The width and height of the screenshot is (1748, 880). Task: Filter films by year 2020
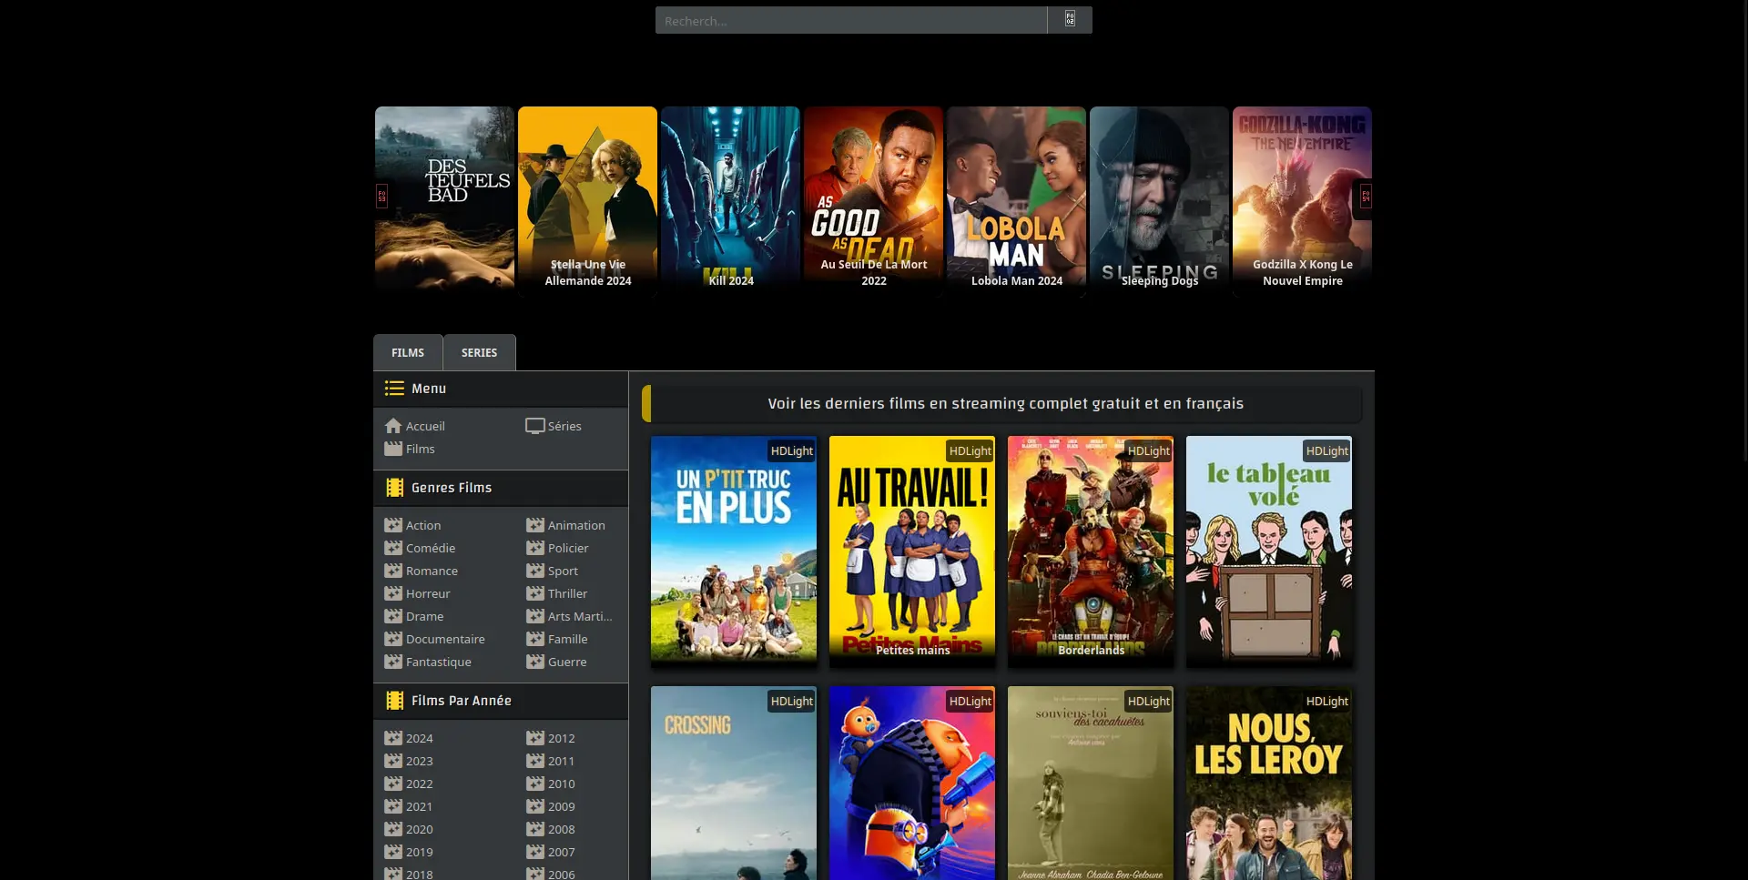click(x=419, y=829)
